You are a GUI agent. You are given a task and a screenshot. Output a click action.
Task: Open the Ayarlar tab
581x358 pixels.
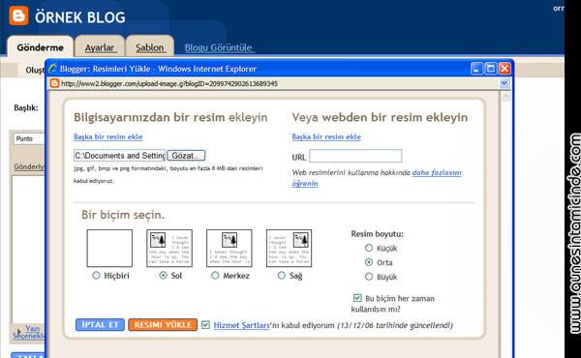coord(100,47)
